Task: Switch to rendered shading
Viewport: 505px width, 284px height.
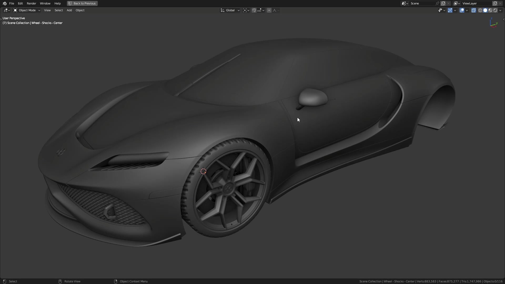Action: click(x=495, y=10)
